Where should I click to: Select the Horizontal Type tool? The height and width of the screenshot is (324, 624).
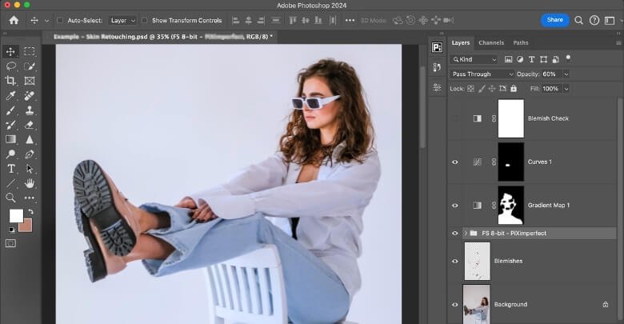click(10, 169)
